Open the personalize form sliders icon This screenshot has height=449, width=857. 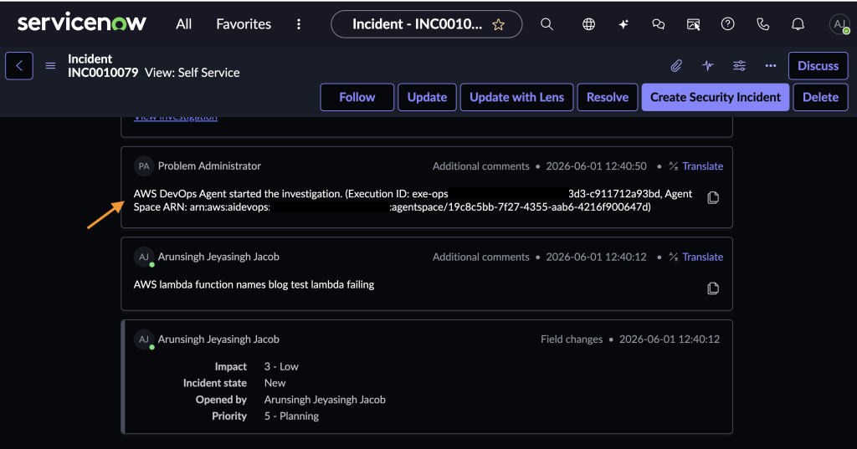pyautogui.click(x=739, y=65)
